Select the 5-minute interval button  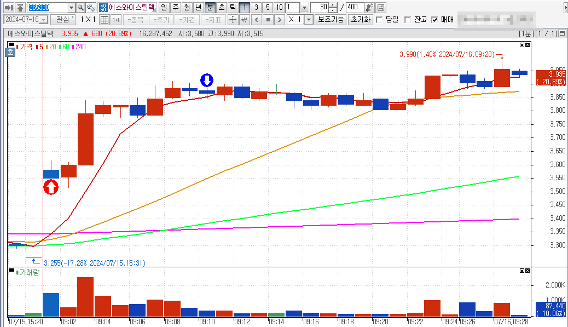268,7
